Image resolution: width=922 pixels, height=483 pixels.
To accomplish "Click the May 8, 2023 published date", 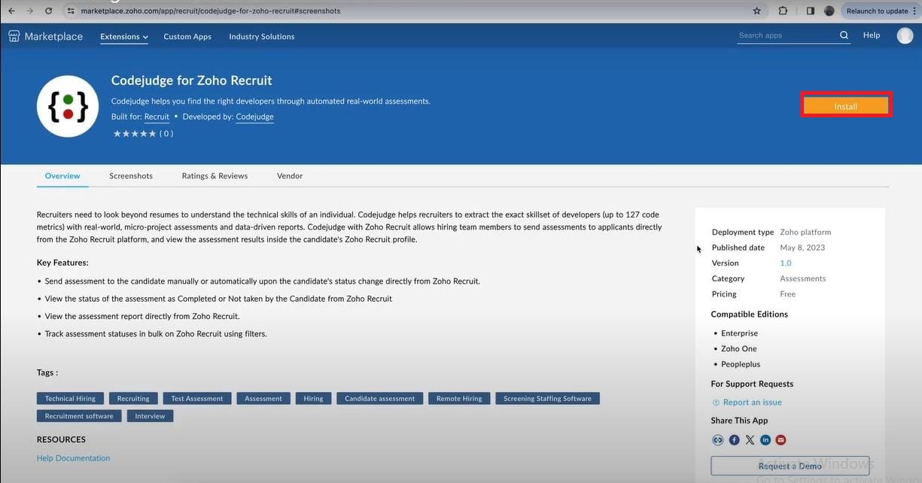I will click(802, 248).
